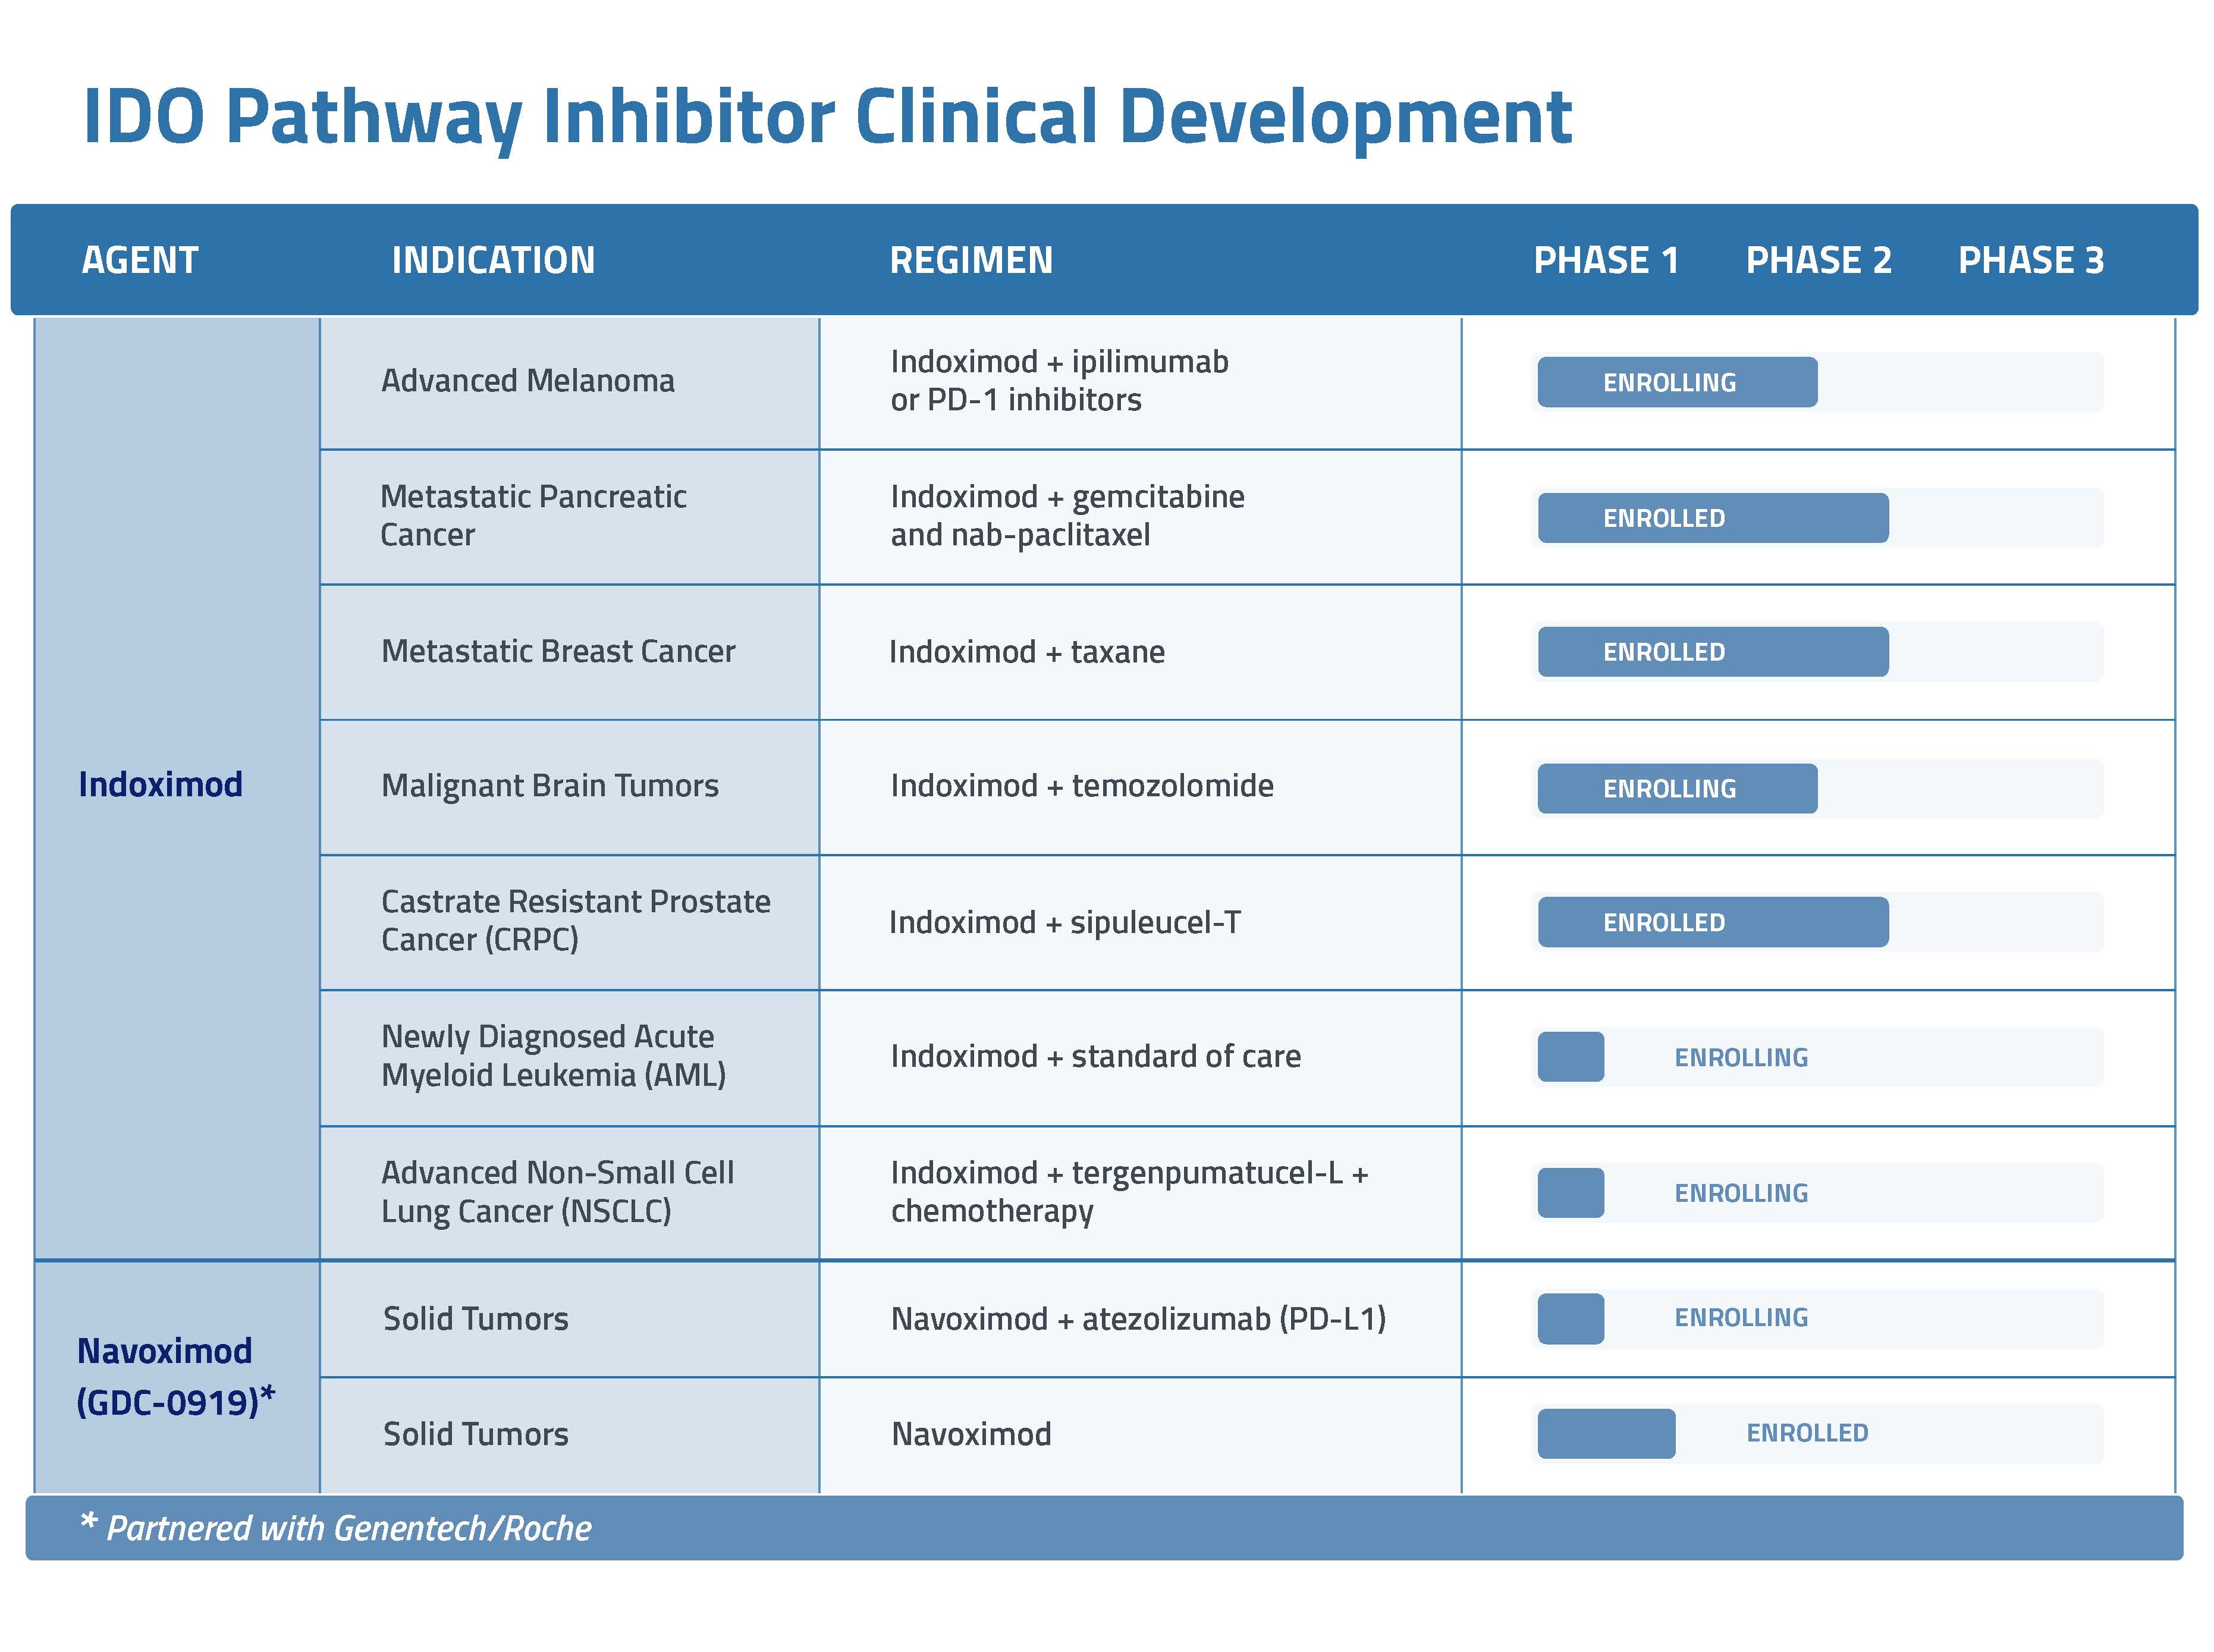
Task: Select the REGIMEN column header
Action: pos(970,260)
